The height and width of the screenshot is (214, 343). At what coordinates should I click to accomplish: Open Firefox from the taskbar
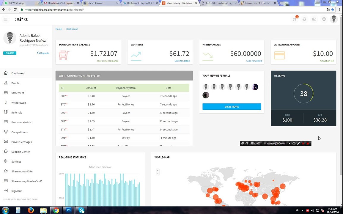31,210
